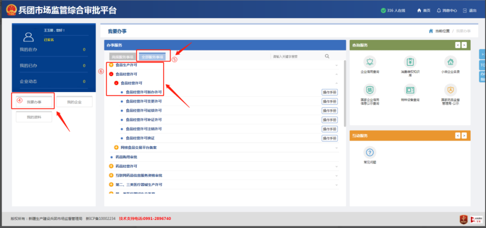
Task: Click the service list vertical scrollbar
Action: click(345, 93)
